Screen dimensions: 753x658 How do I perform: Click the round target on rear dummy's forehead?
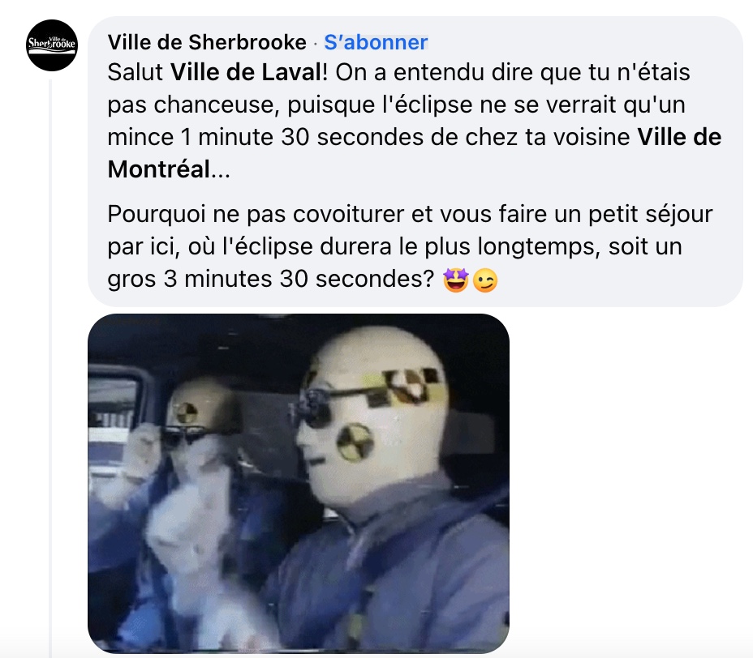pos(187,412)
